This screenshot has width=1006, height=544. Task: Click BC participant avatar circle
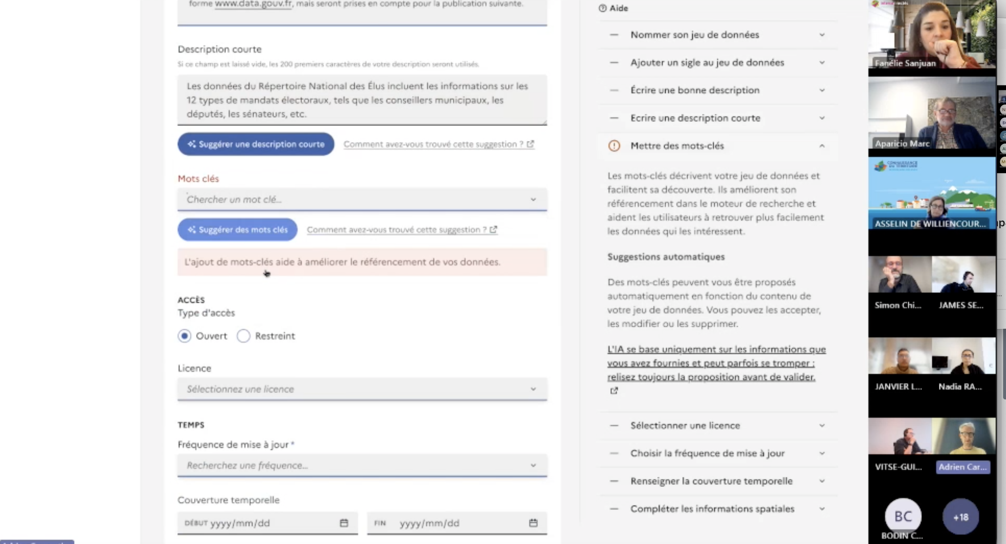903,517
